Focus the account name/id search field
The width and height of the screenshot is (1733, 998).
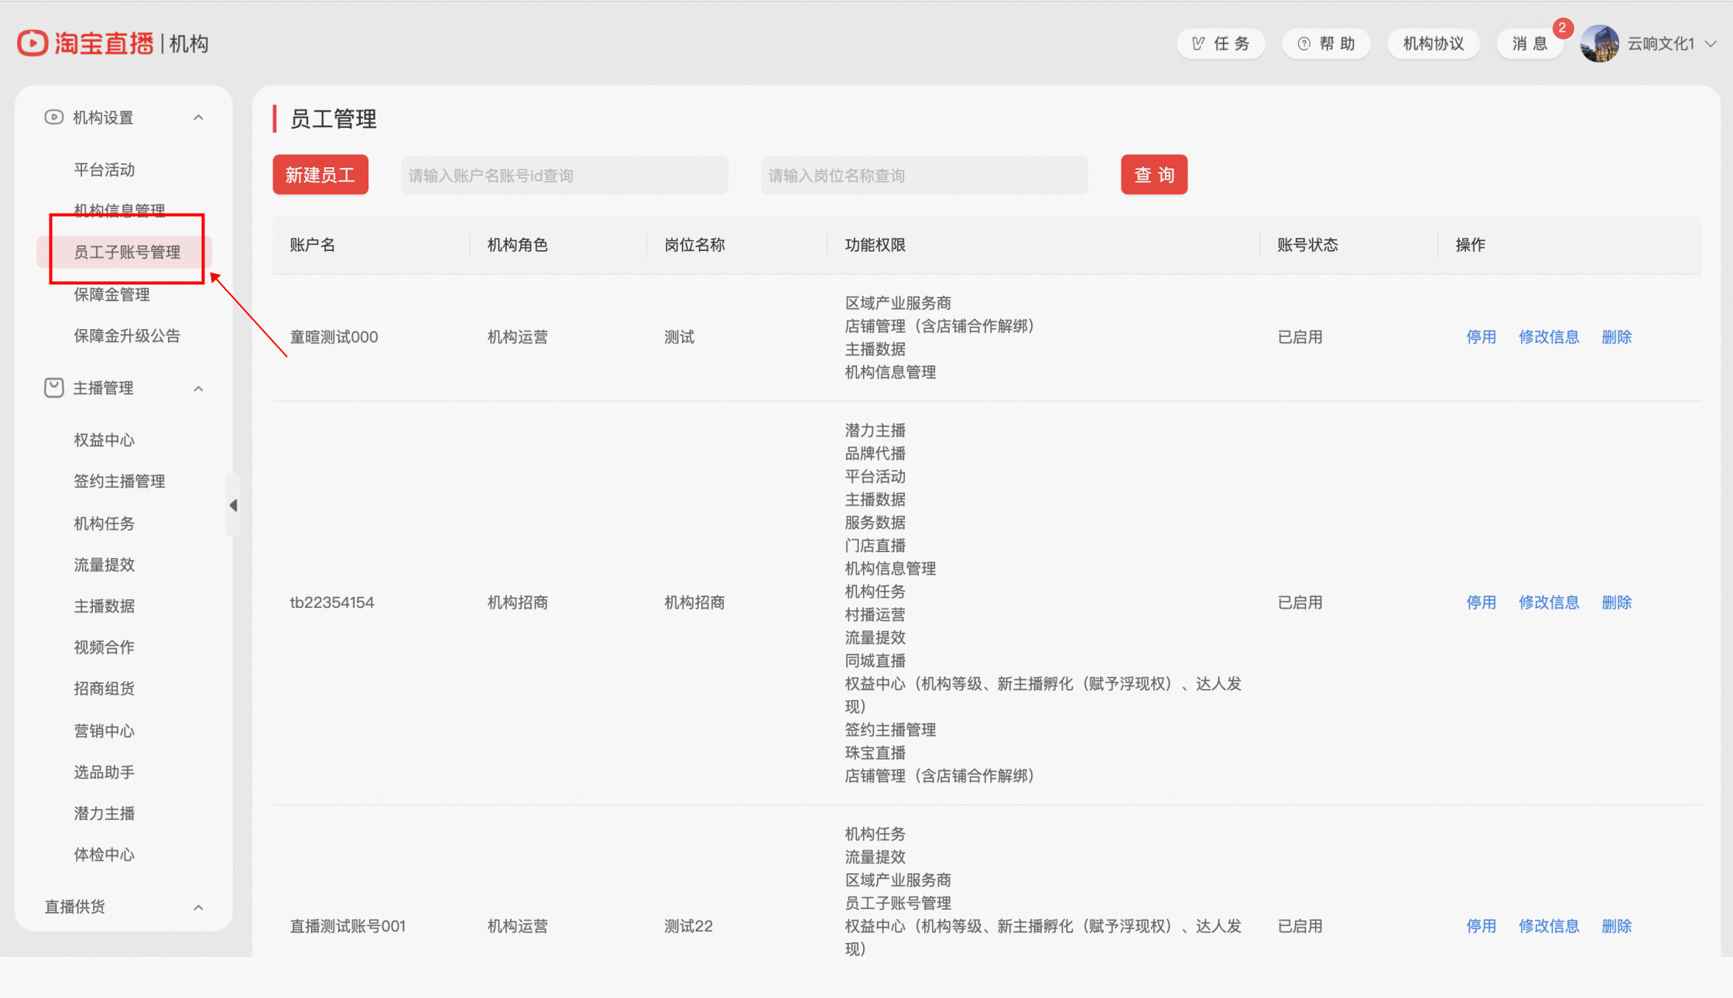point(564,175)
